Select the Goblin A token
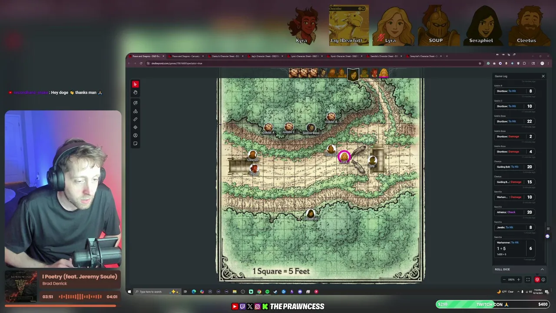Screen dimensions: 556x313 tap(268, 128)
